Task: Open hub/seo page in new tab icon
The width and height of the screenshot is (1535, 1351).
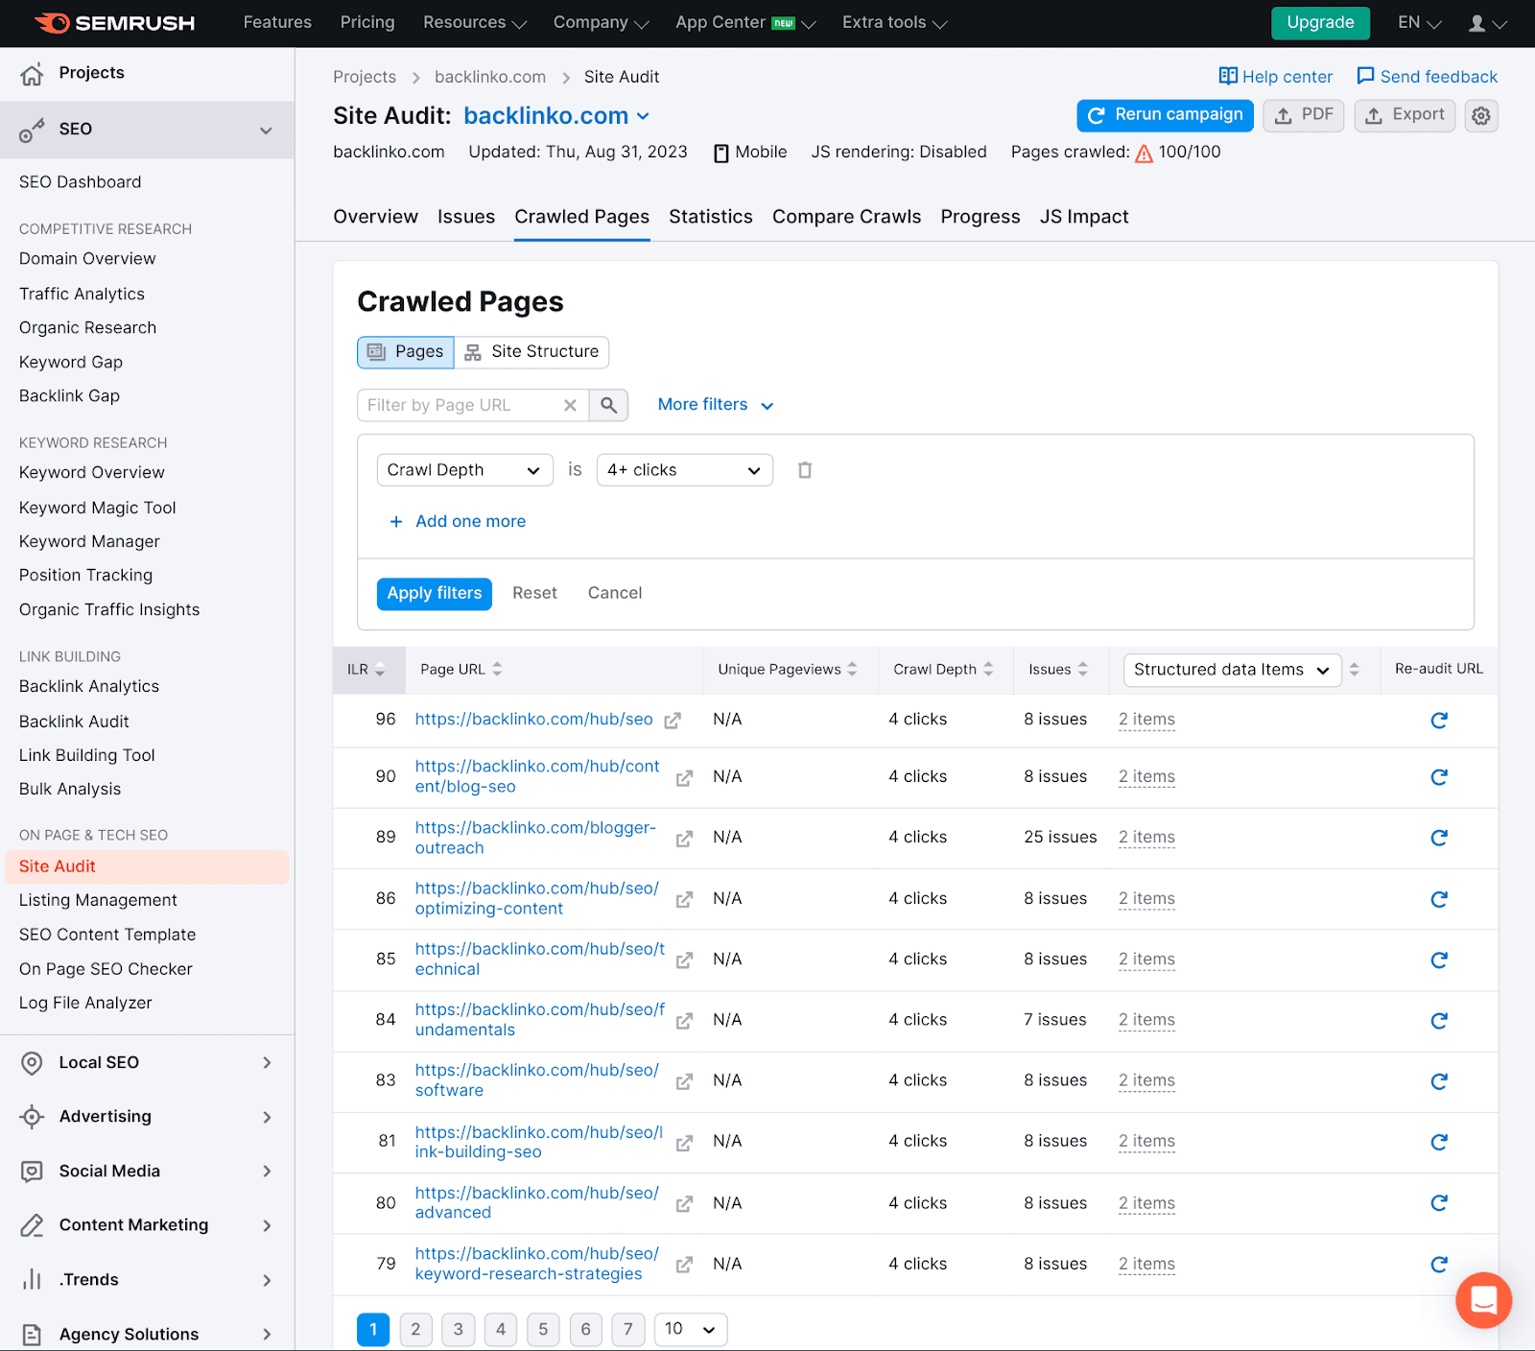Action: coord(673,720)
